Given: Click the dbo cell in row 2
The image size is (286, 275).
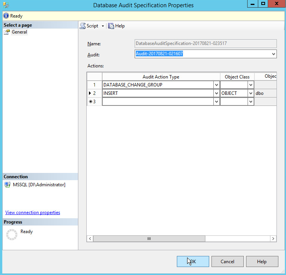Looking at the screenshot, I should point(265,93).
